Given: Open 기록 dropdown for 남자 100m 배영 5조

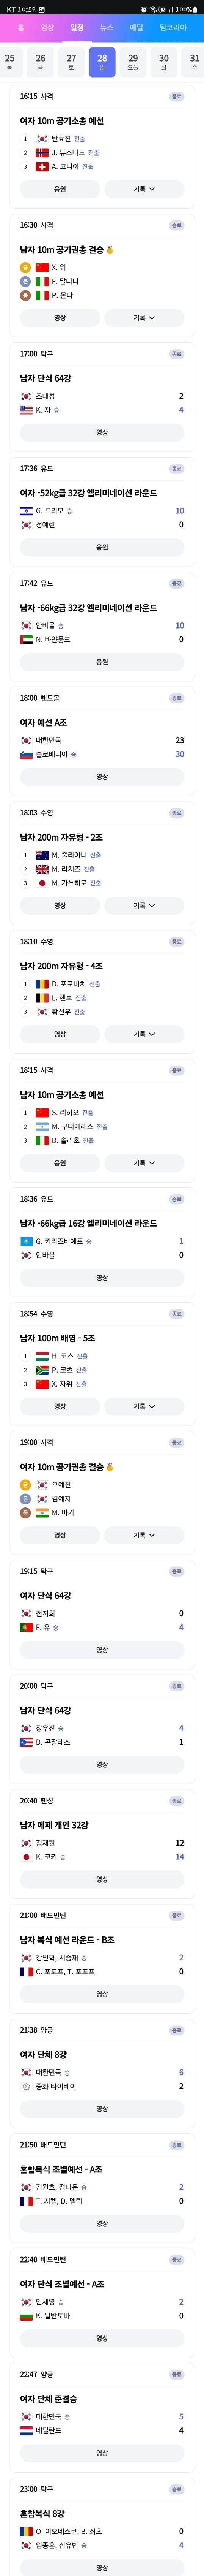Looking at the screenshot, I should [x=144, y=1406].
